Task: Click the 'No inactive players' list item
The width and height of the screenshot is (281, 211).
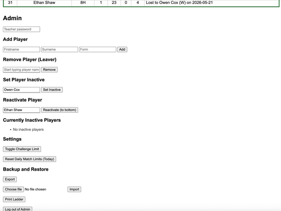Action: pyautogui.click(x=28, y=130)
